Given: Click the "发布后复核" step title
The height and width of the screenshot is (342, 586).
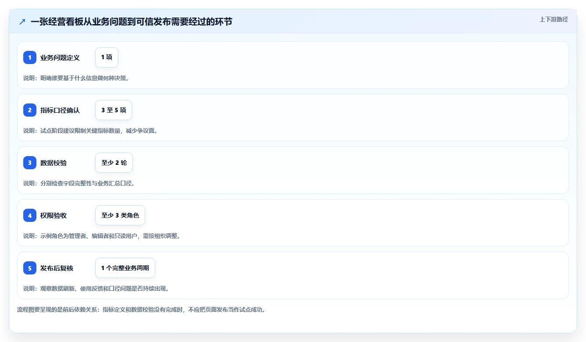Looking at the screenshot, I should coord(57,268).
